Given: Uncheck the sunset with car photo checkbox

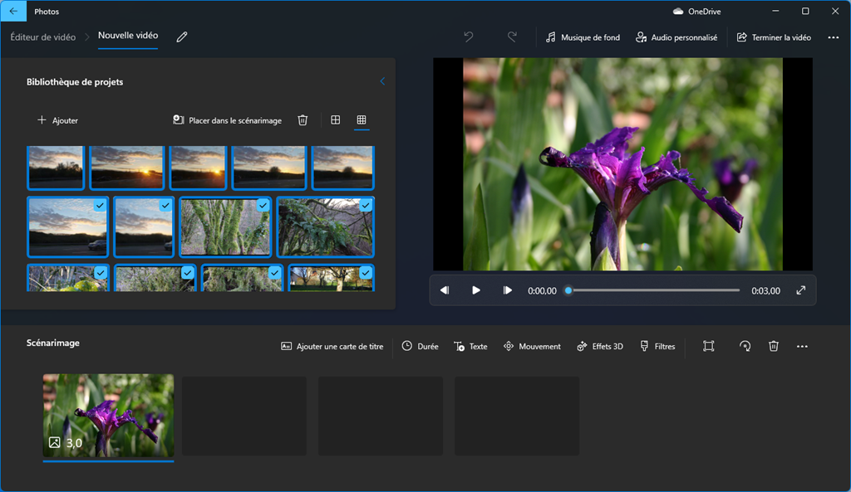Looking at the screenshot, I should click(100, 205).
